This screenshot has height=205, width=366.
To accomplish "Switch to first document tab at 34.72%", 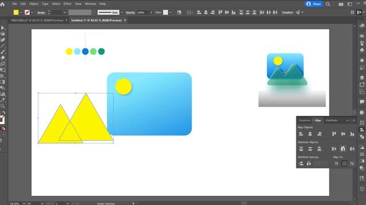I will click(x=37, y=20).
